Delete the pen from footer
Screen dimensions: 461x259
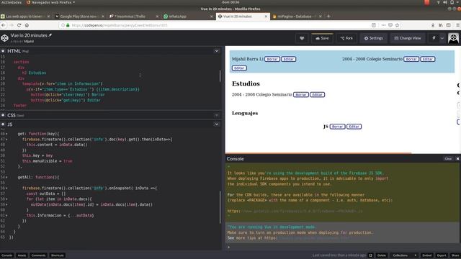coord(382,255)
